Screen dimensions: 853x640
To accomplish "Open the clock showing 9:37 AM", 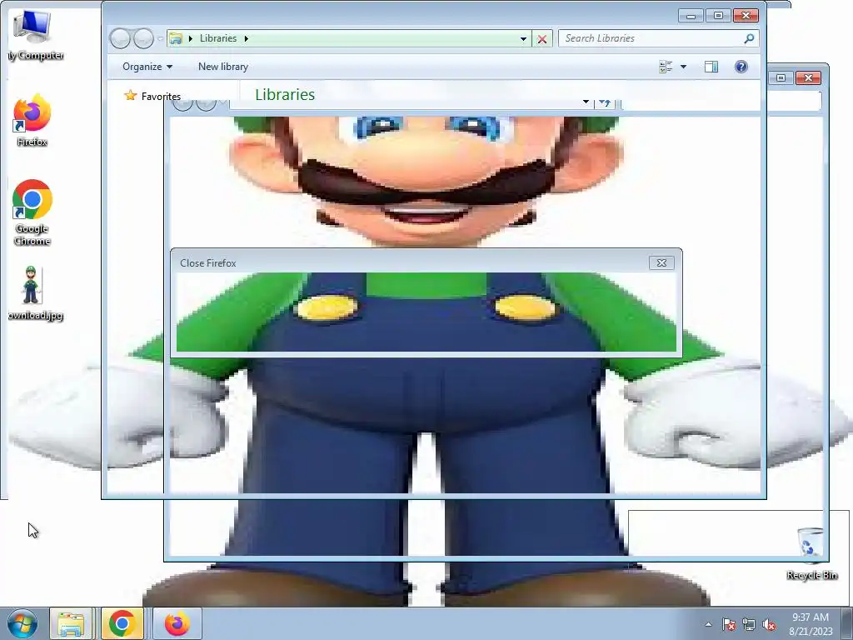I will click(811, 624).
